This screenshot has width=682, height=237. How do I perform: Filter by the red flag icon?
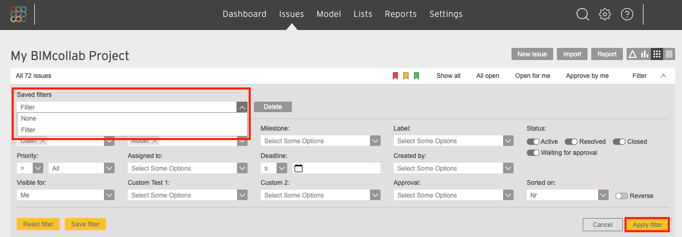point(395,76)
